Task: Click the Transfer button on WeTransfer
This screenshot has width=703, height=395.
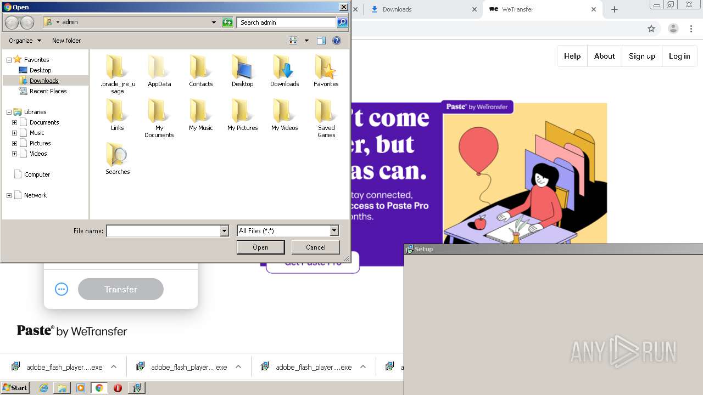Action: pos(121,289)
